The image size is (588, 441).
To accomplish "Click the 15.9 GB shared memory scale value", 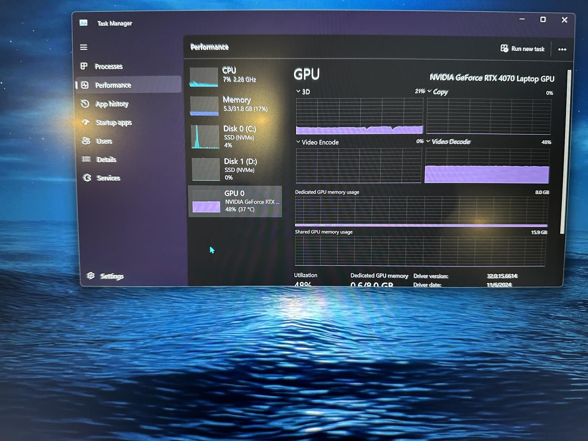I will (x=539, y=232).
